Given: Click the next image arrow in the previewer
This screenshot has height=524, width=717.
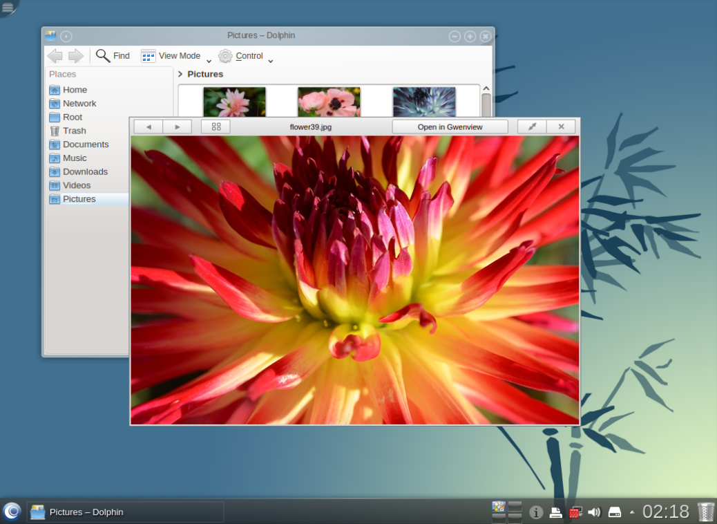Looking at the screenshot, I should click(178, 127).
